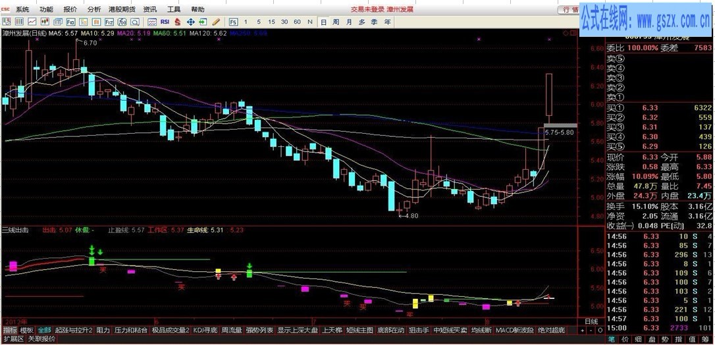Screen dimensions: 715x345
Task: Open the 功能 menu
Action: pyautogui.click(x=46, y=9)
